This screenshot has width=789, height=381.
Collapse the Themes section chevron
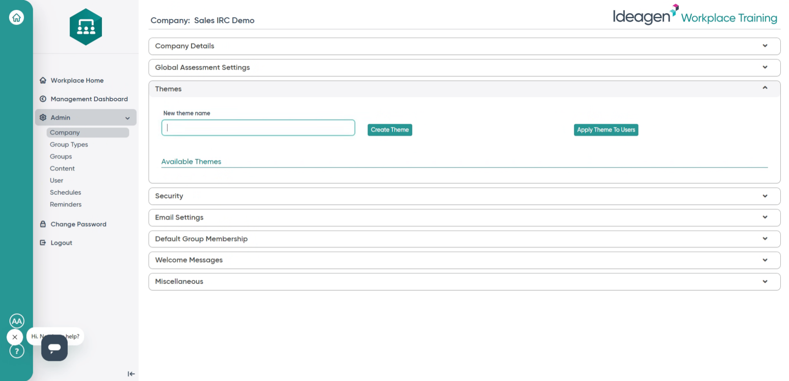(765, 88)
